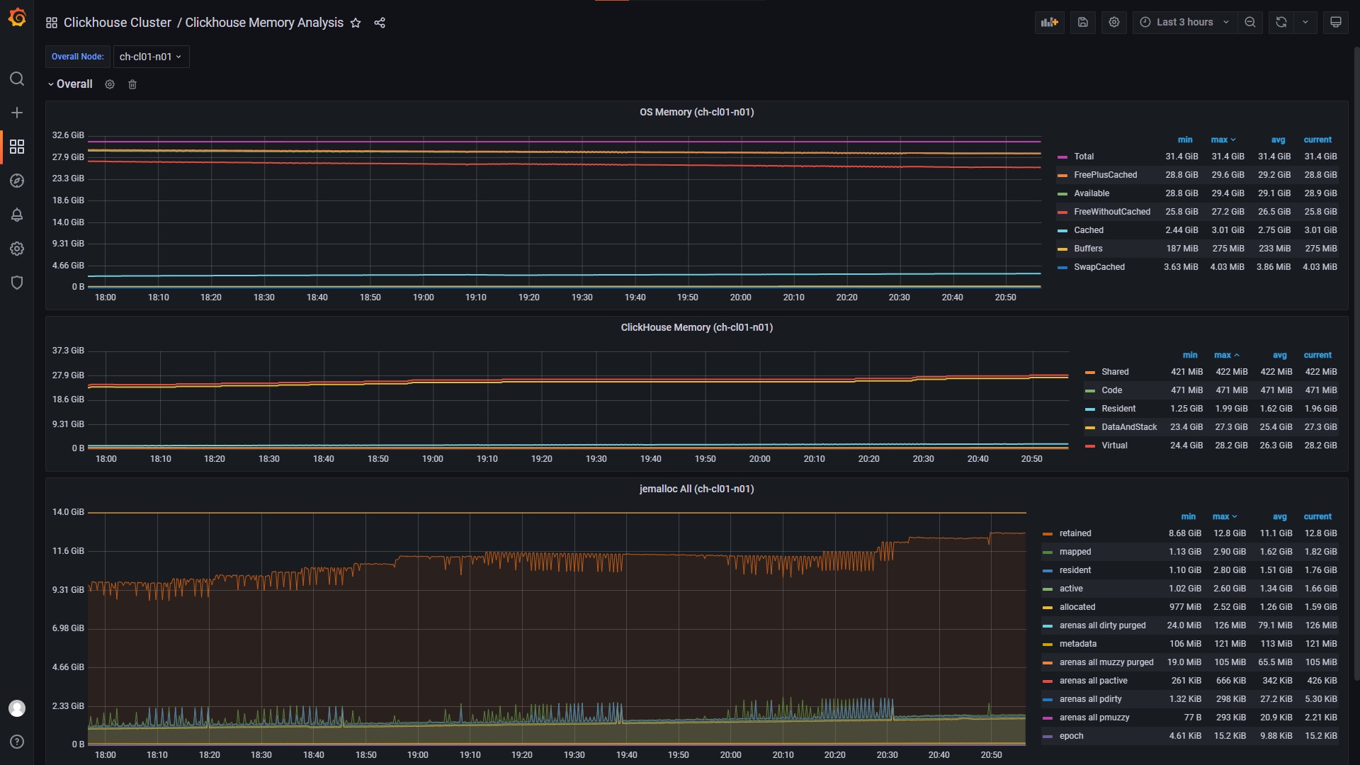Open Alerting bell in sidebar
1360x765 pixels.
point(17,215)
